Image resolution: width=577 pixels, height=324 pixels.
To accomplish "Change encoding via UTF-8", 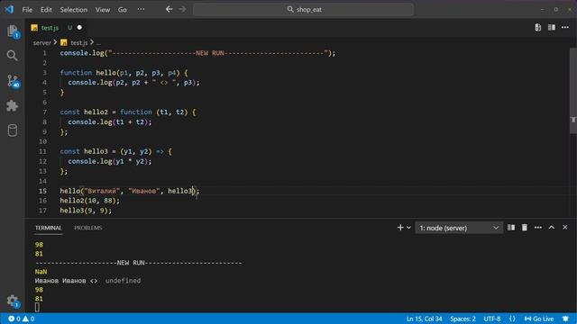I will point(492,319).
